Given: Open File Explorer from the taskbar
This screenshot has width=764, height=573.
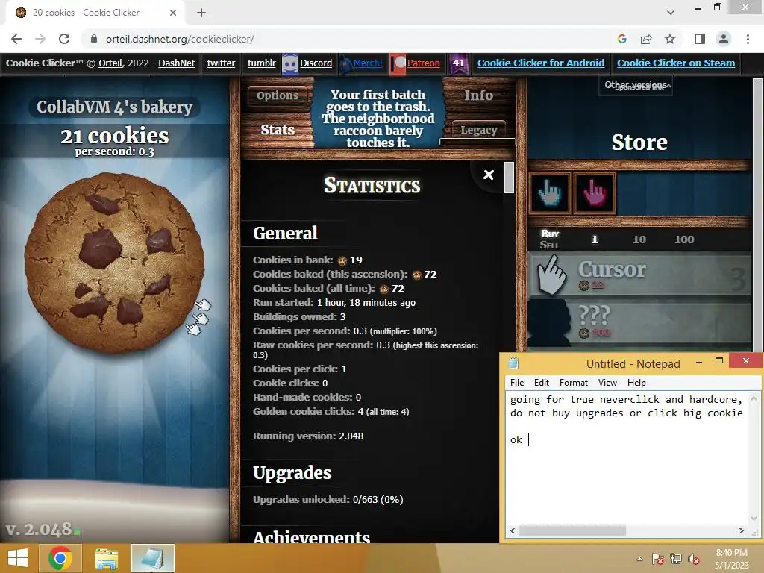Looking at the screenshot, I should 106,558.
